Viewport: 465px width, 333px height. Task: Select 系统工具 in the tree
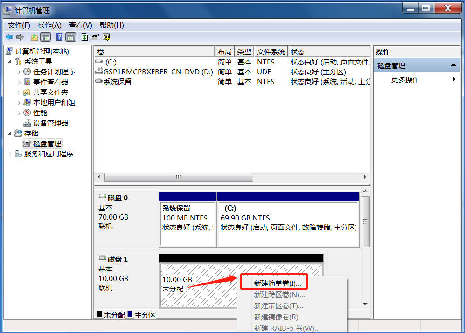[38, 62]
